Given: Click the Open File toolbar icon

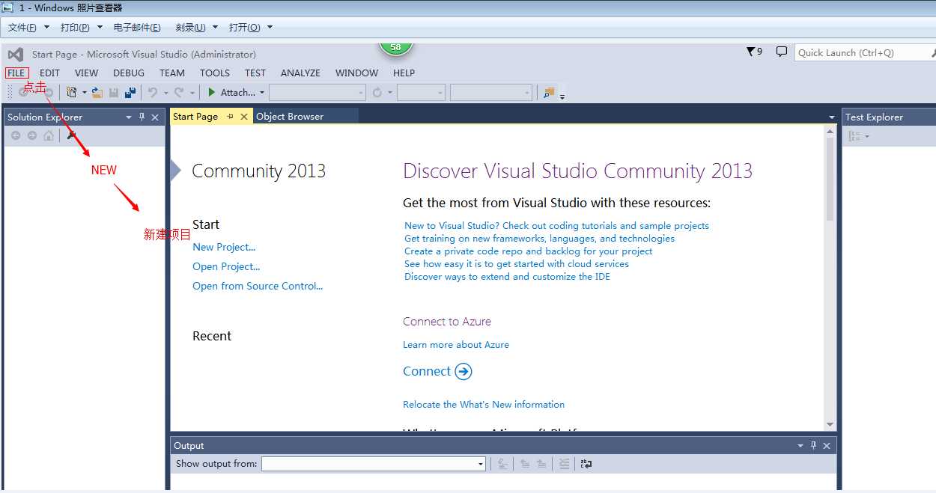Looking at the screenshot, I should pos(97,92).
